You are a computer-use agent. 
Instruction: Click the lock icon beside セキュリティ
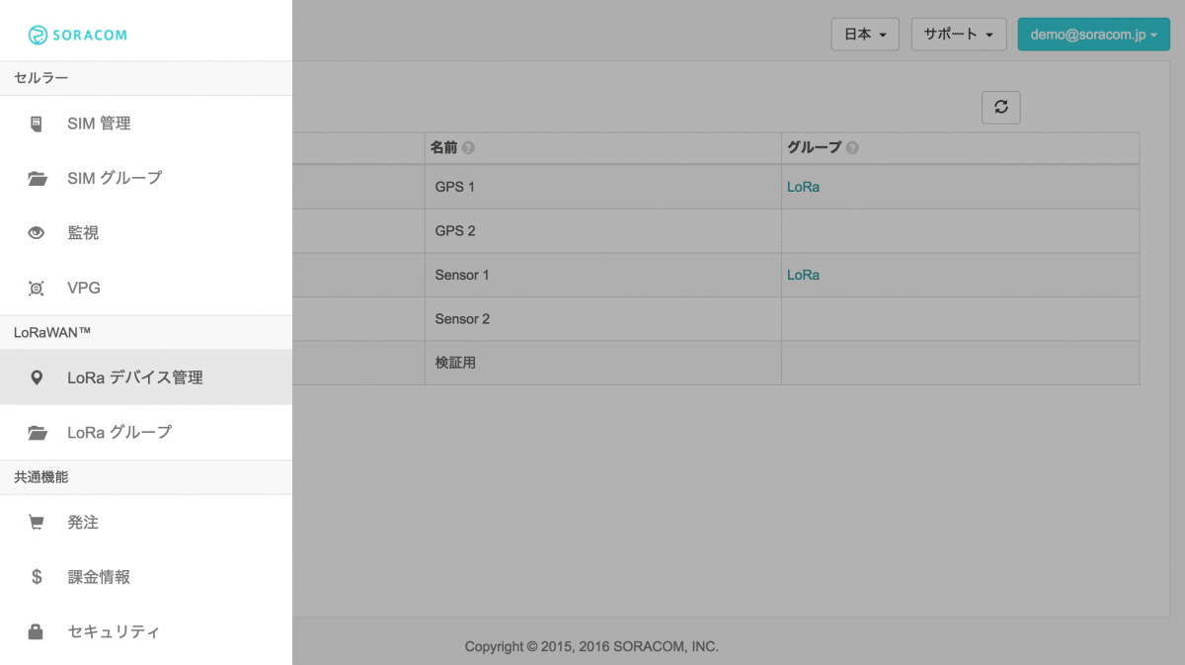(x=37, y=632)
